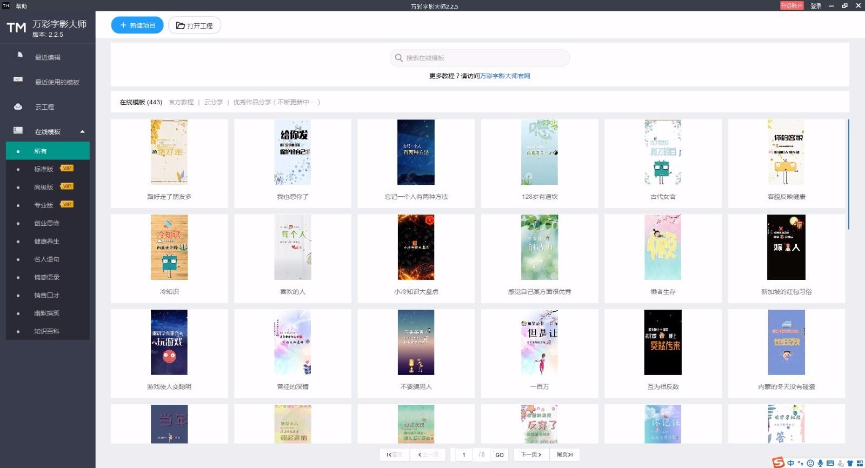Image resolution: width=865 pixels, height=468 pixels.
Task: Open the 一百万 template
Action: point(540,353)
